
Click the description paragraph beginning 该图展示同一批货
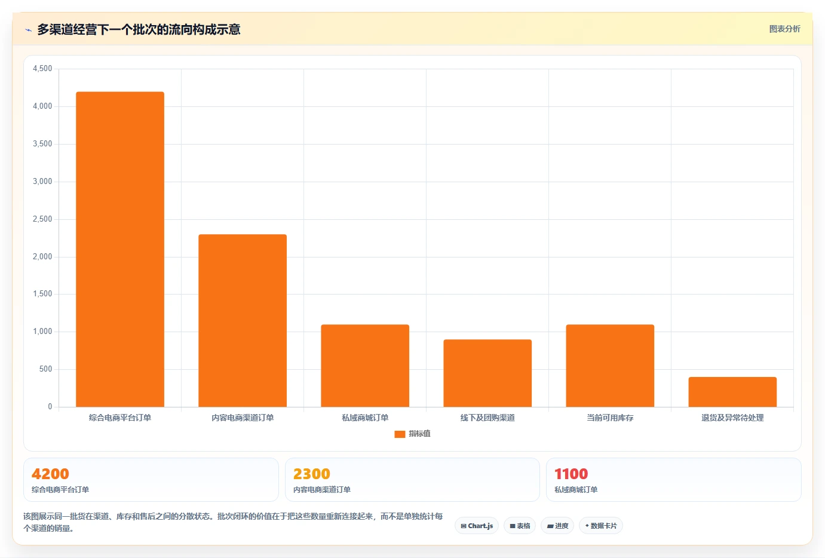click(233, 522)
